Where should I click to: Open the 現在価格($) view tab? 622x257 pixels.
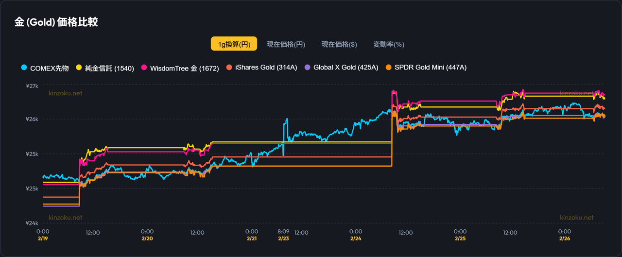(x=339, y=44)
